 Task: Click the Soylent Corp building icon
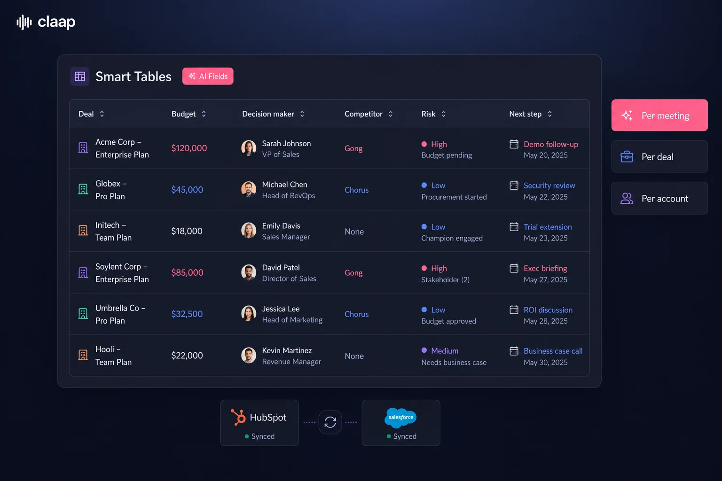83,272
